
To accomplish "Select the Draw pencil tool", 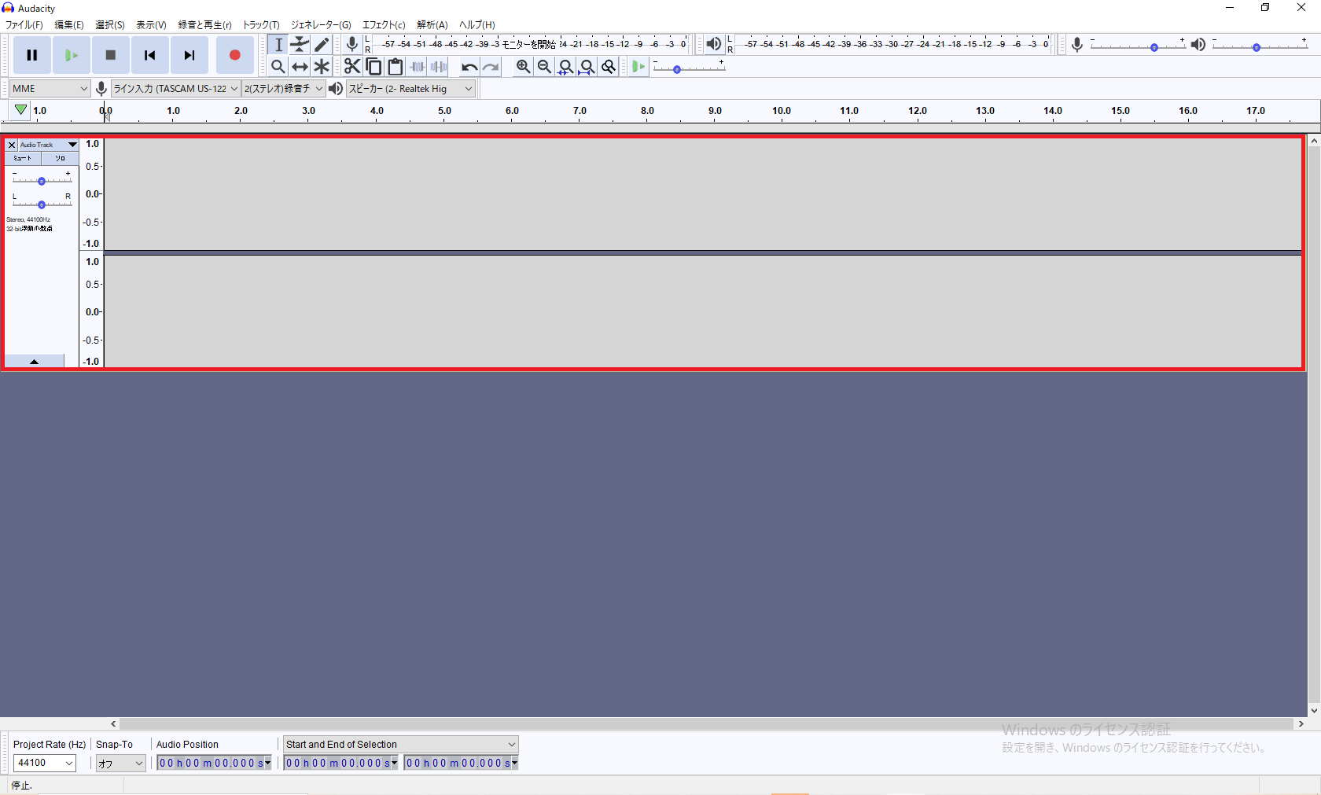I will point(322,45).
